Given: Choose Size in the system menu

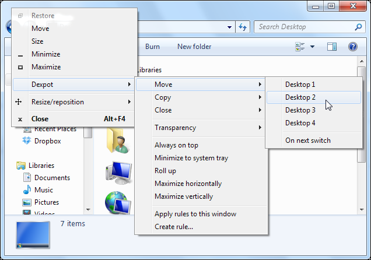Looking at the screenshot, I should coord(73,41).
